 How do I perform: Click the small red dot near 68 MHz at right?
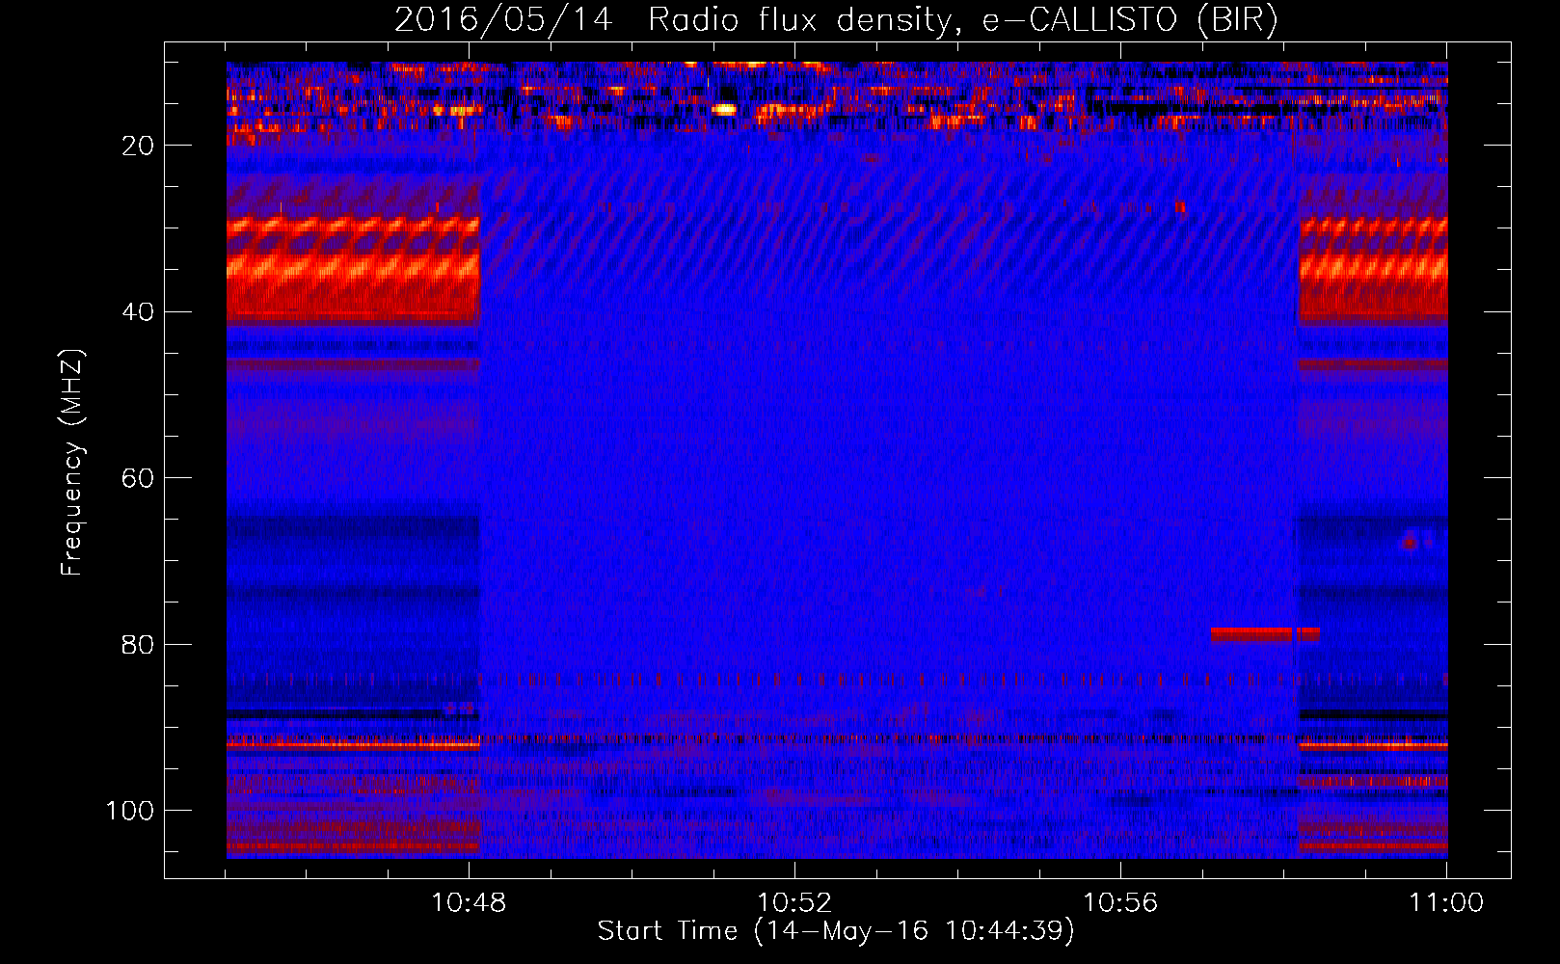tap(1410, 544)
